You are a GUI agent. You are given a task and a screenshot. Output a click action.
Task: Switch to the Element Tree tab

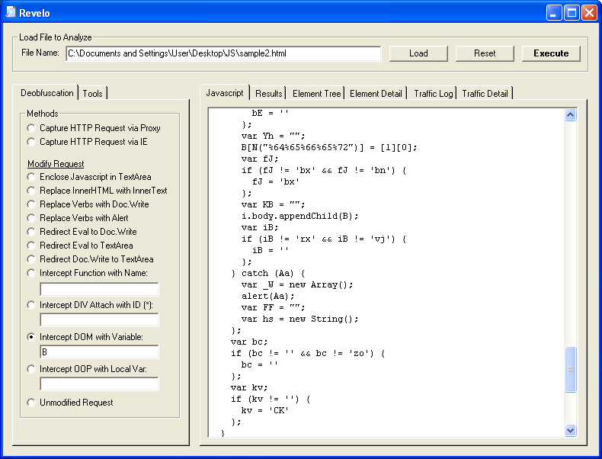[316, 93]
